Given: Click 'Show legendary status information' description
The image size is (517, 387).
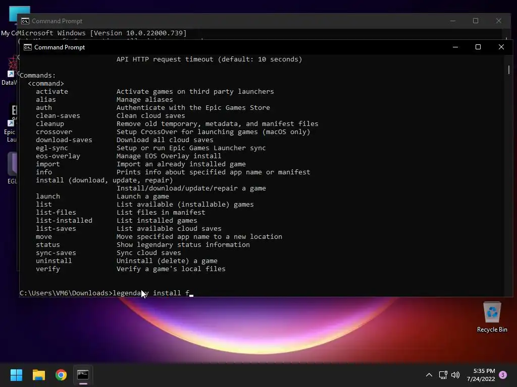Looking at the screenshot, I should click(x=183, y=244).
